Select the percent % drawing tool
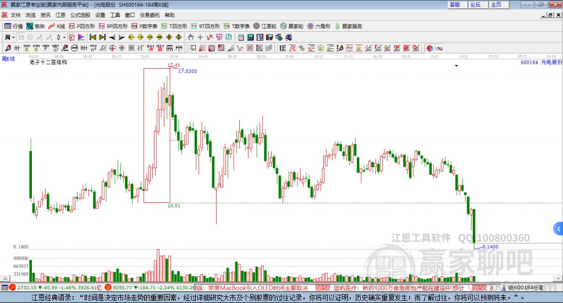 tap(302, 48)
